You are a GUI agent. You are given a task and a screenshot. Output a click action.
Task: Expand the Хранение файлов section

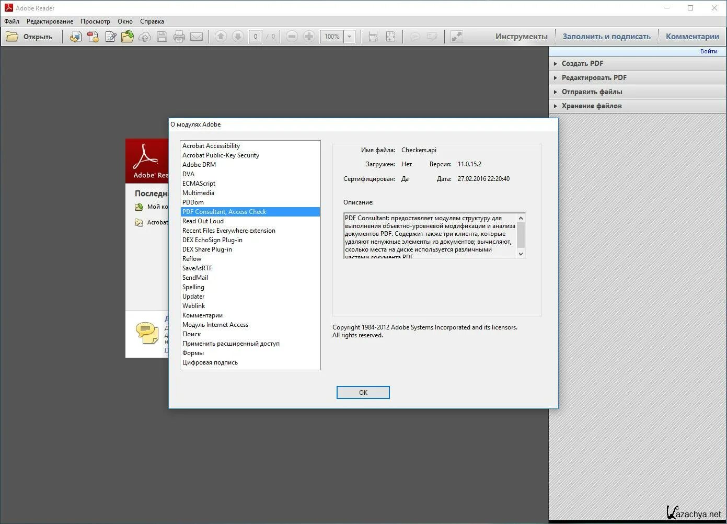click(638, 106)
